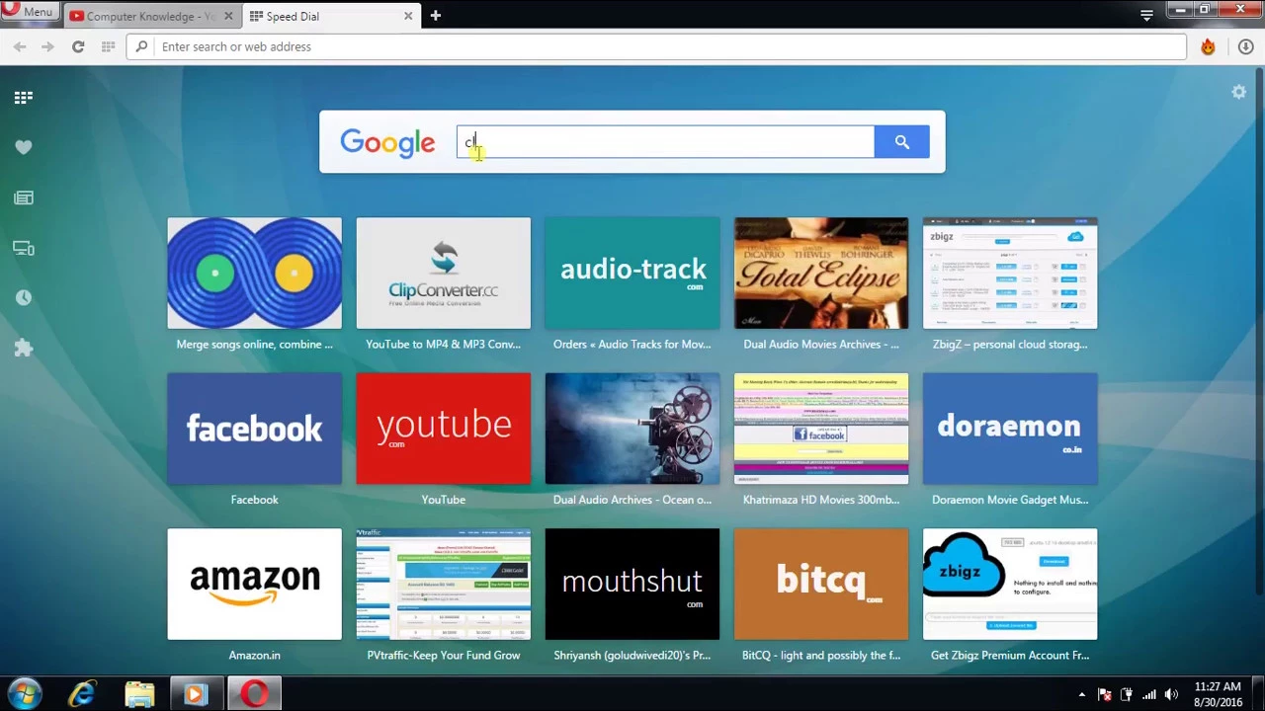Open the downloads icon in toolbar
The width and height of the screenshot is (1265, 711).
pyautogui.click(x=1245, y=46)
